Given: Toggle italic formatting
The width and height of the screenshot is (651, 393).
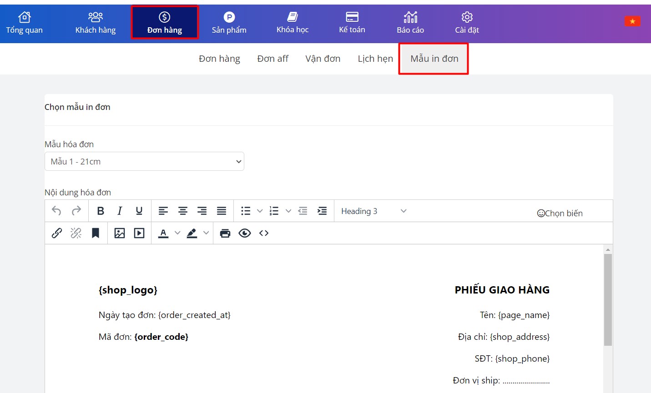Looking at the screenshot, I should [x=120, y=211].
